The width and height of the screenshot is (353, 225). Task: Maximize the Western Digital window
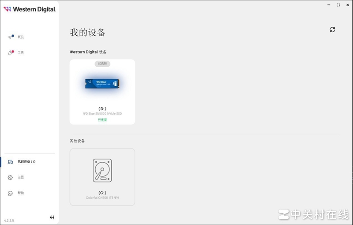point(338,5)
